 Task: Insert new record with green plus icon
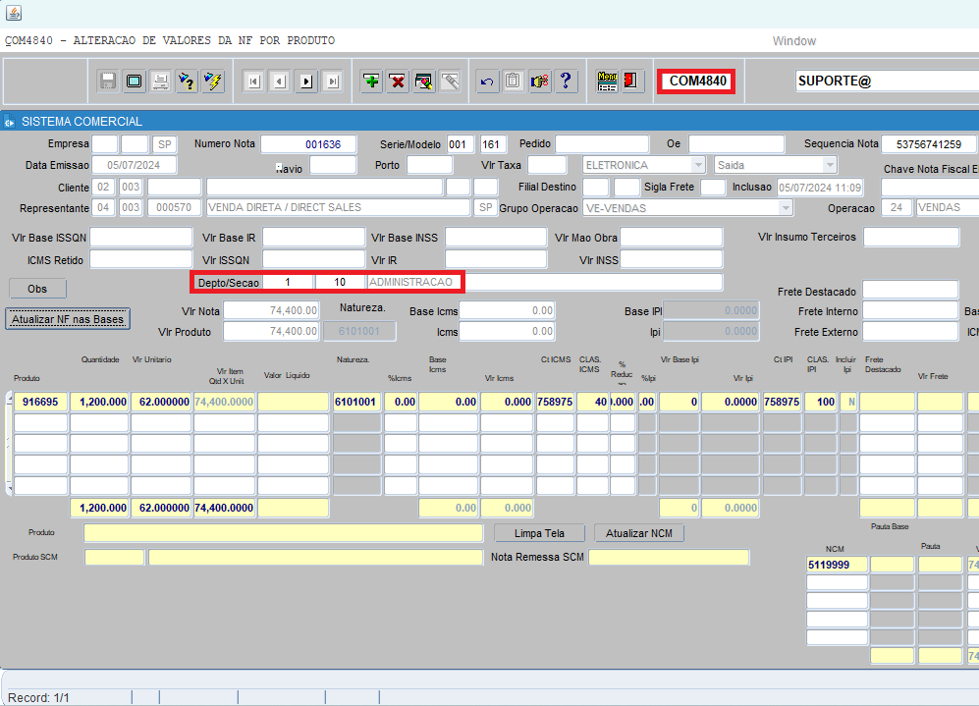[371, 81]
